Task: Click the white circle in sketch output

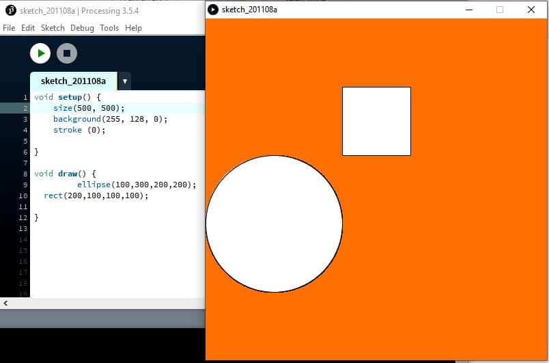Action: click(274, 224)
